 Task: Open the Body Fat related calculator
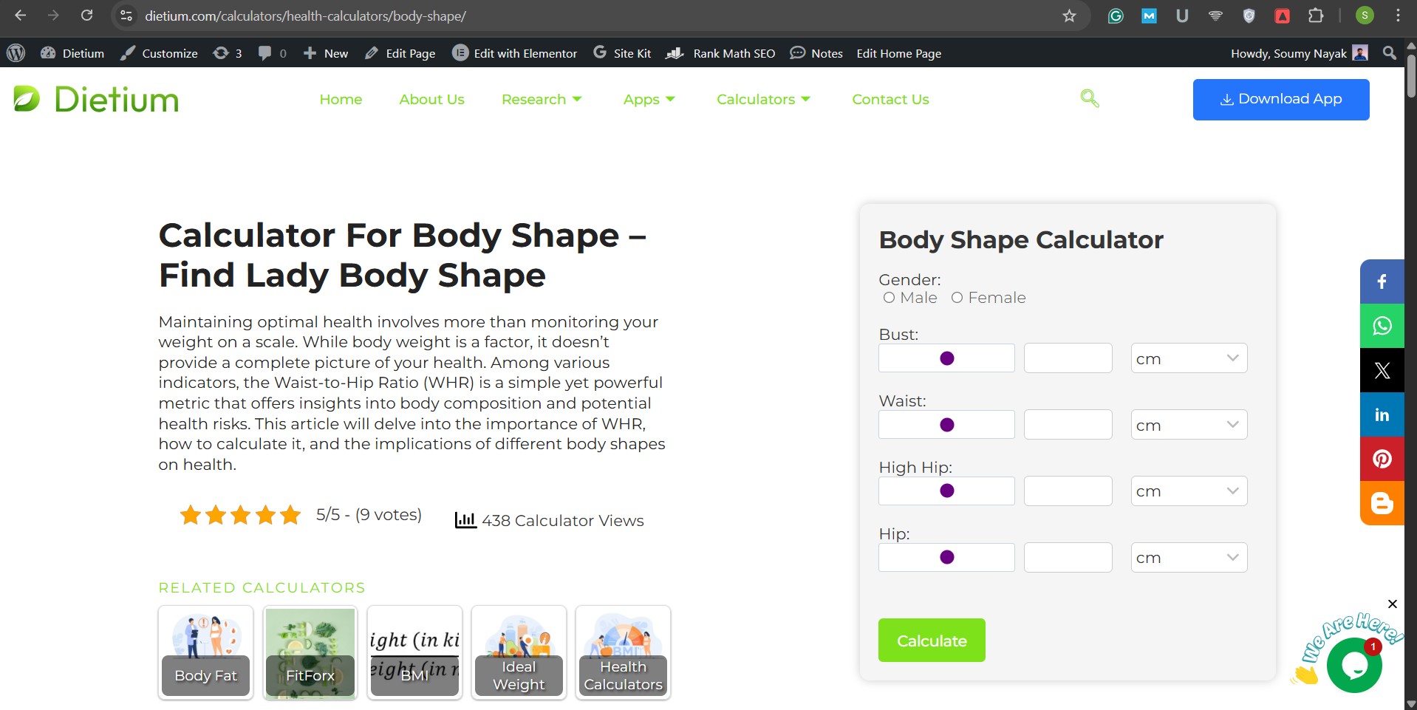click(x=205, y=652)
